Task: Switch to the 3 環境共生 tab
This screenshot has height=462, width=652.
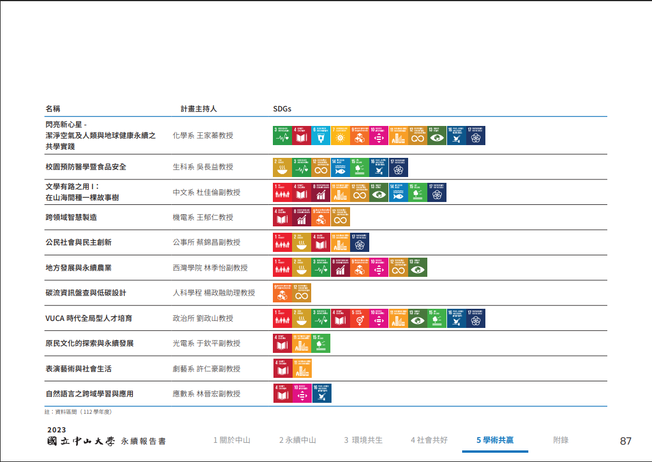Action: pyautogui.click(x=363, y=441)
